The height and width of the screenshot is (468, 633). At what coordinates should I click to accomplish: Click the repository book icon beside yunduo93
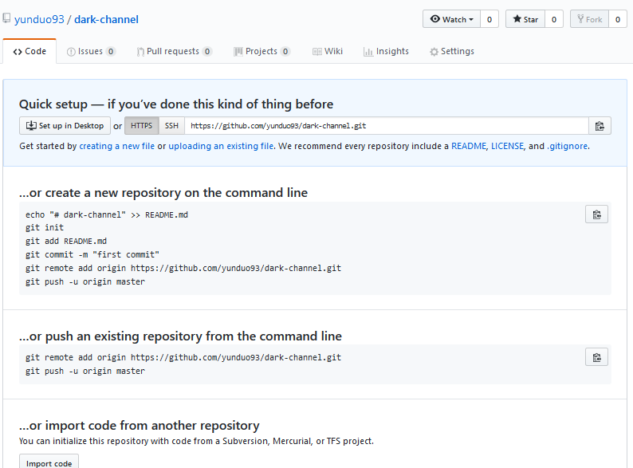tap(7, 18)
